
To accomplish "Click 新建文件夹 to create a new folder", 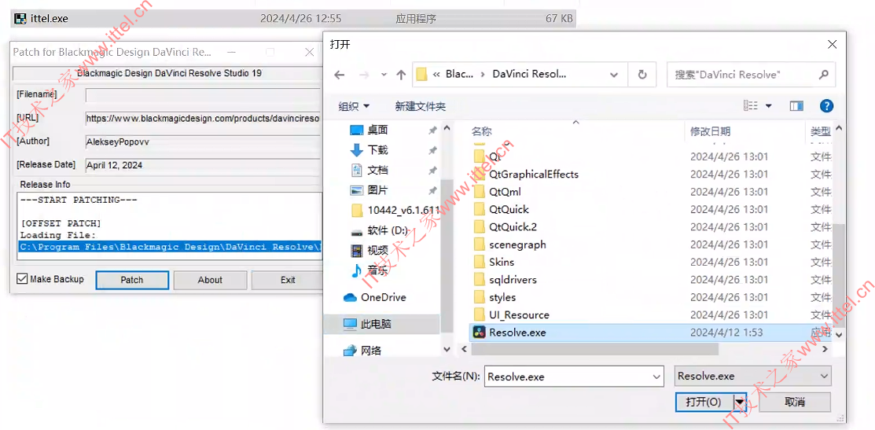I will coord(420,106).
